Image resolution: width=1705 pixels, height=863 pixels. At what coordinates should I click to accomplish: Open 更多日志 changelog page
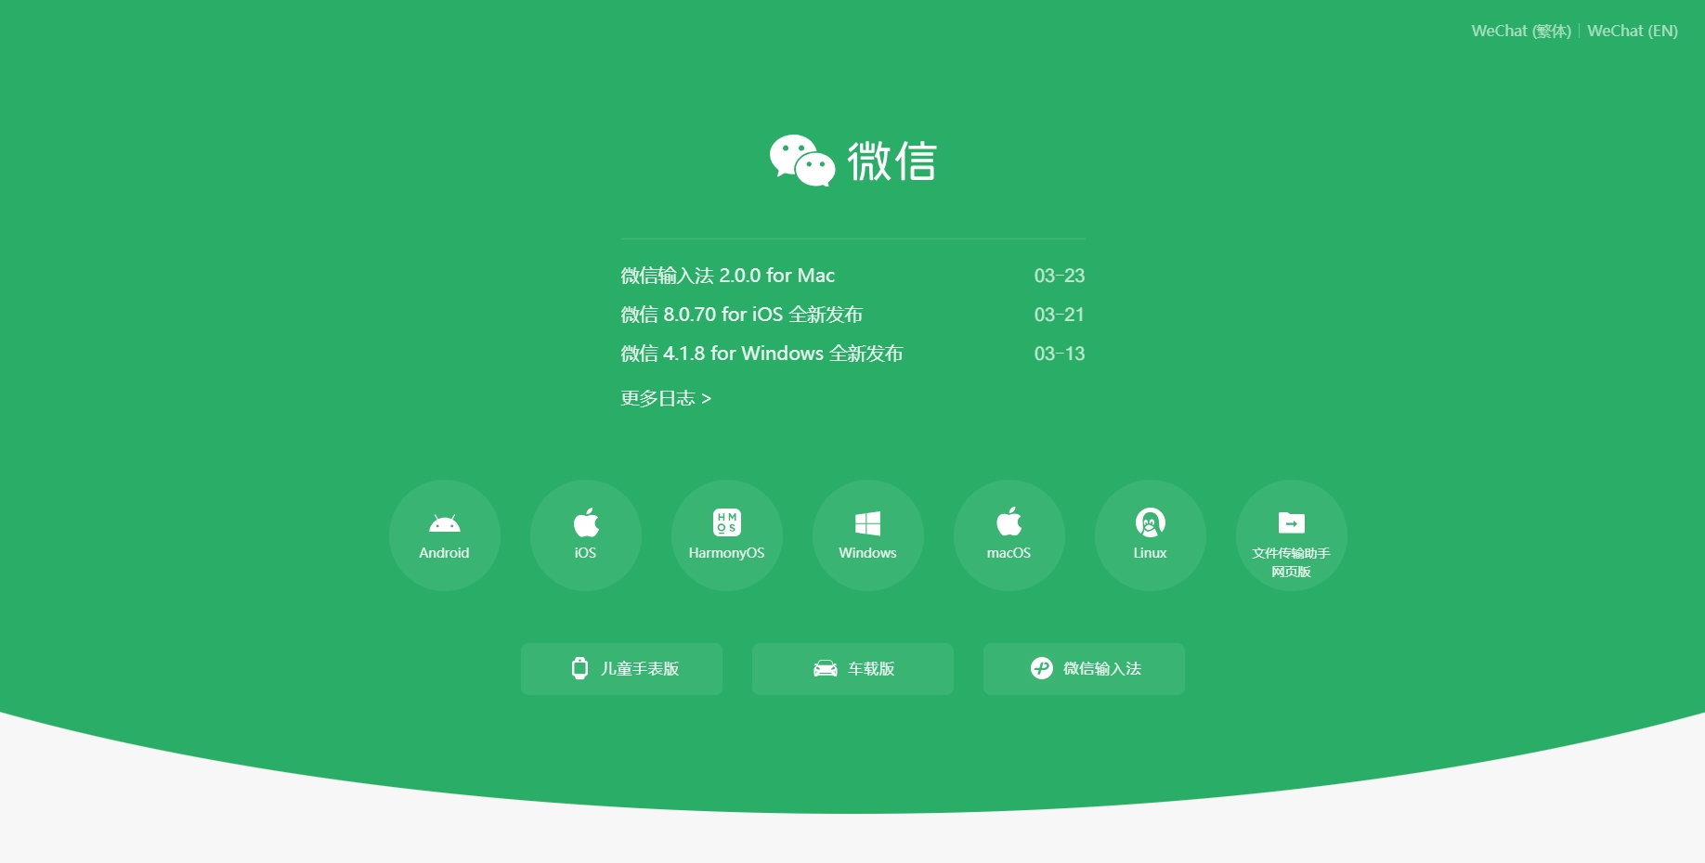tap(665, 397)
